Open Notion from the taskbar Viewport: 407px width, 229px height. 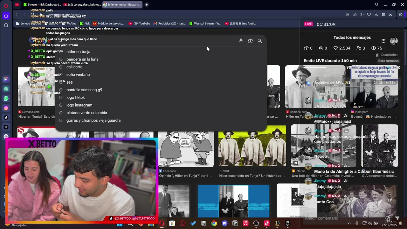[x=203, y=224]
